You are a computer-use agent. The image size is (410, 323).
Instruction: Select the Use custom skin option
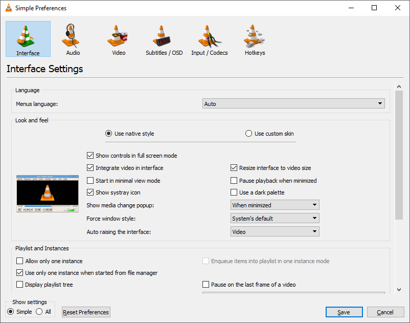tap(249, 134)
